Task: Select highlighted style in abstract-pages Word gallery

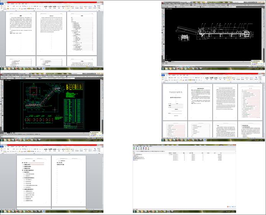Action: (68, 7)
